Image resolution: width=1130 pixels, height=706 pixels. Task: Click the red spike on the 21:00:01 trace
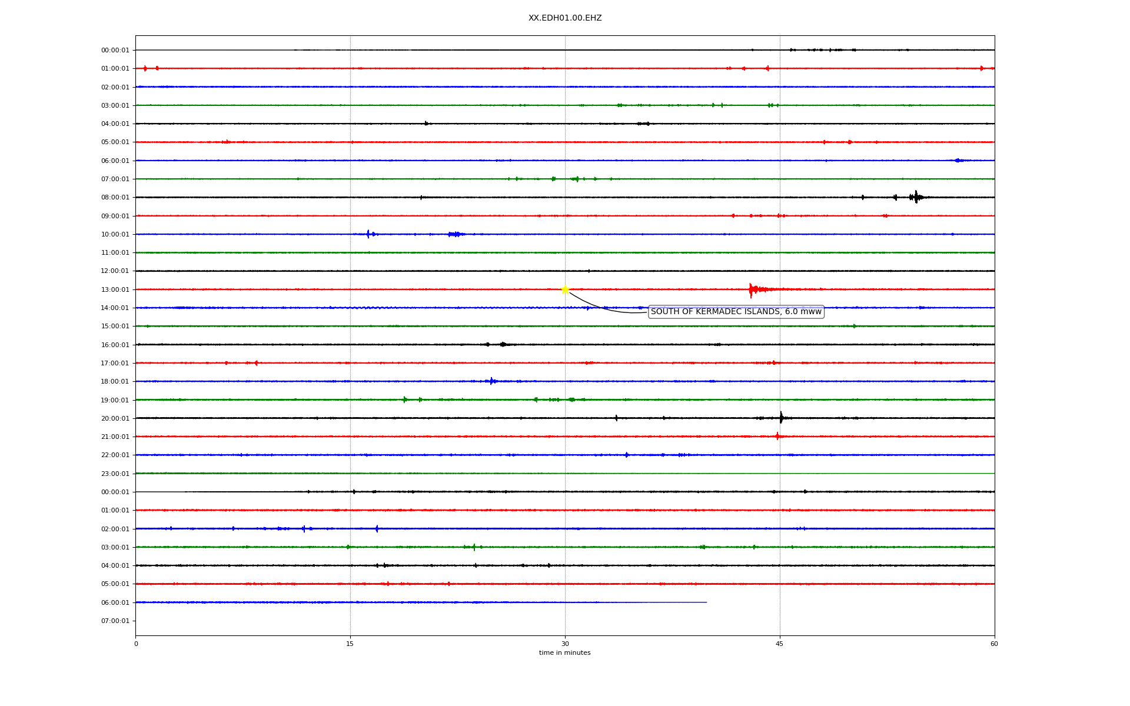[x=777, y=436]
